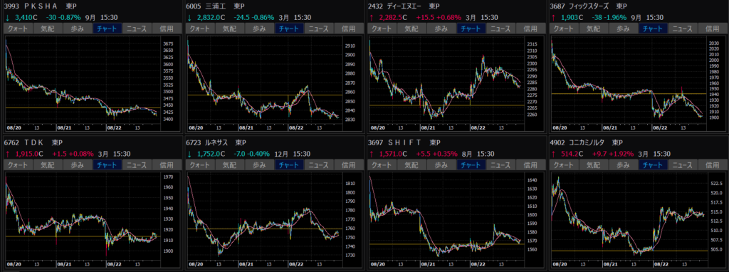Click the down-arrow tick icon beside PKSHA price
The image size is (729, 272).
click(7, 18)
